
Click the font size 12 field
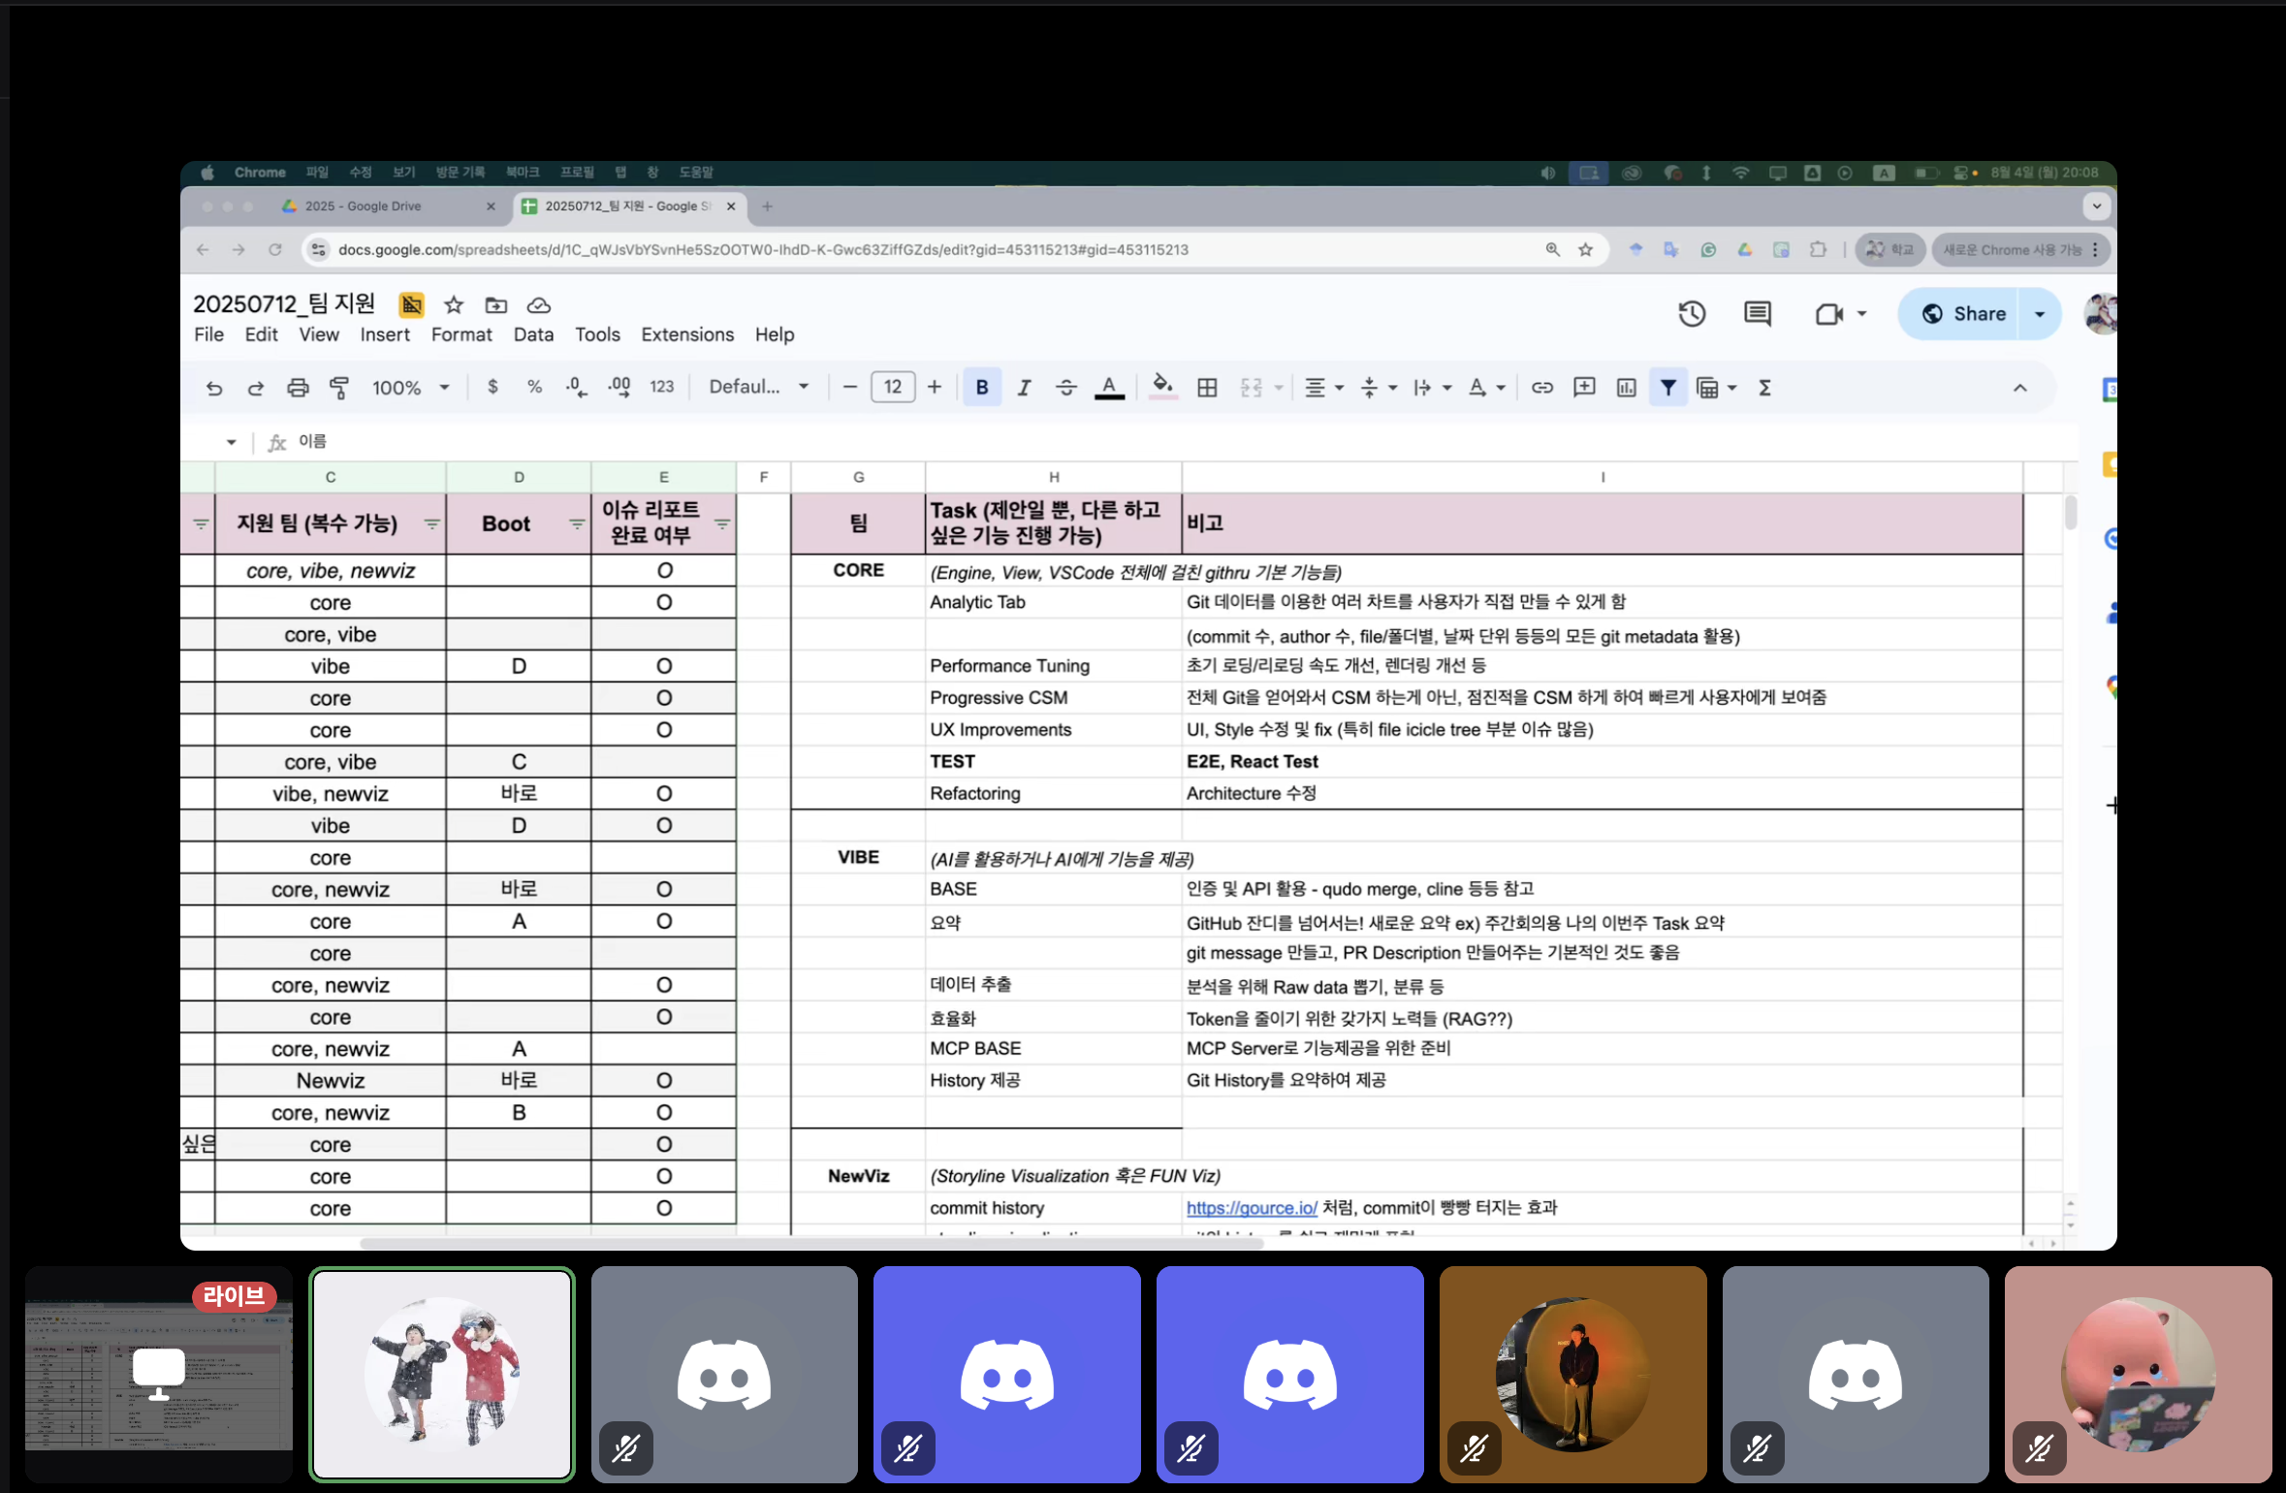coord(893,387)
